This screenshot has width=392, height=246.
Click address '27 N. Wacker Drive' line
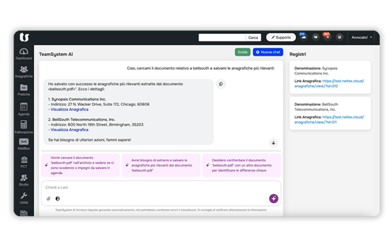point(99,104)
